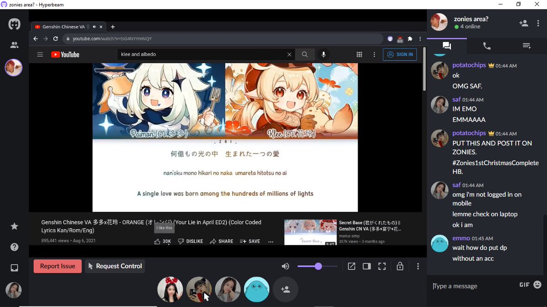The height and width of the screenshot is (307, 547).
Task: Open the YouTube hamburger guide menu
Action: [40, 55]
